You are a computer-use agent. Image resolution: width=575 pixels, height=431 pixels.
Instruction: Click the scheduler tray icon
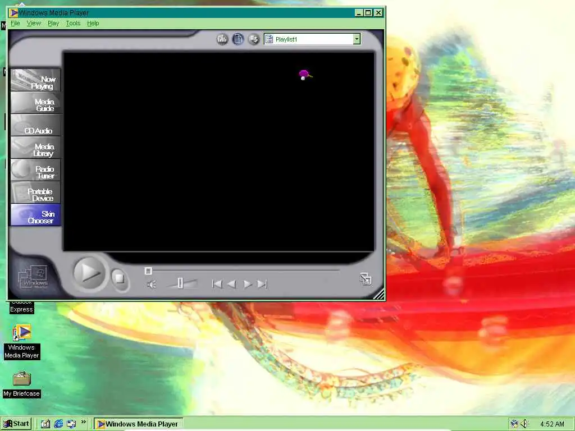tap(514, 424)
